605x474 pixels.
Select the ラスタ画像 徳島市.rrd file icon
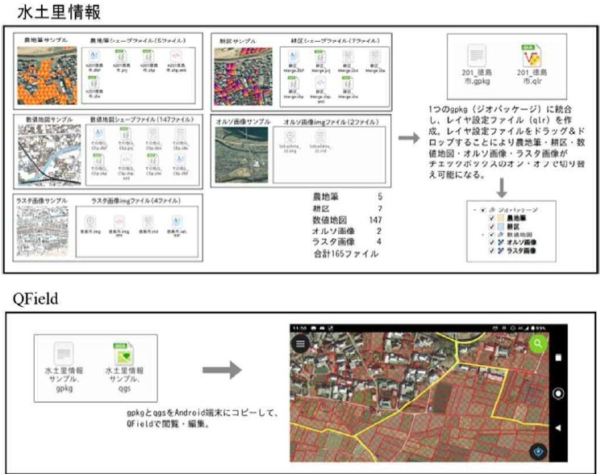[148, 222]
